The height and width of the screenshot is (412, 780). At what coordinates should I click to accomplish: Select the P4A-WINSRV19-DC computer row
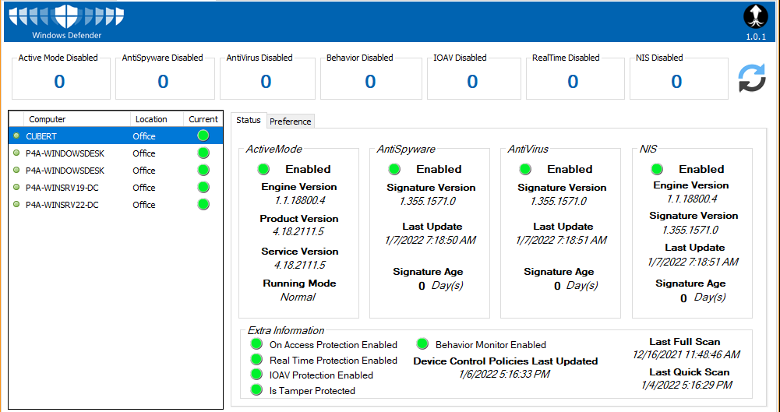pos(116,188)
